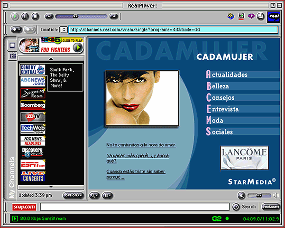
Task: Click the snap.com search text field
Action: point(135,207)
